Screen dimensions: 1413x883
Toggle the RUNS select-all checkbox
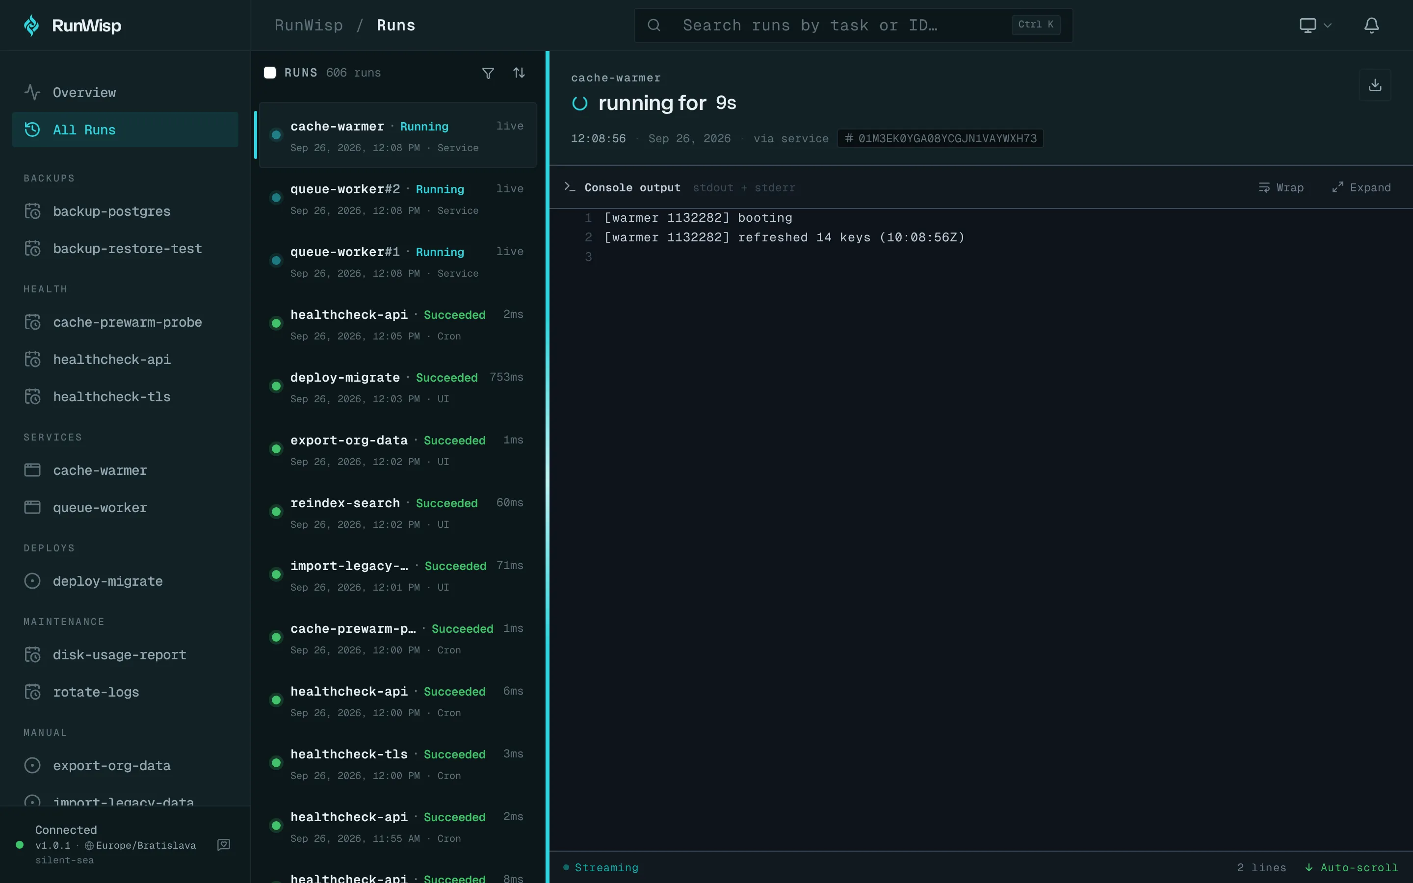270,73
